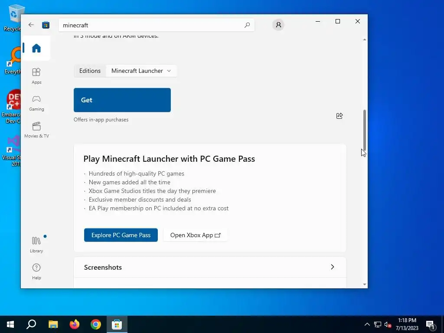Click the Get button

[122, 100]
